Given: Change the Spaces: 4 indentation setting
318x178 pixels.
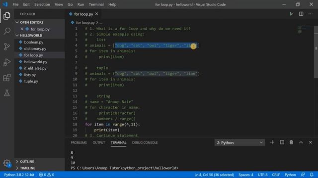Looking at the screenshot, I should [246, 175].
